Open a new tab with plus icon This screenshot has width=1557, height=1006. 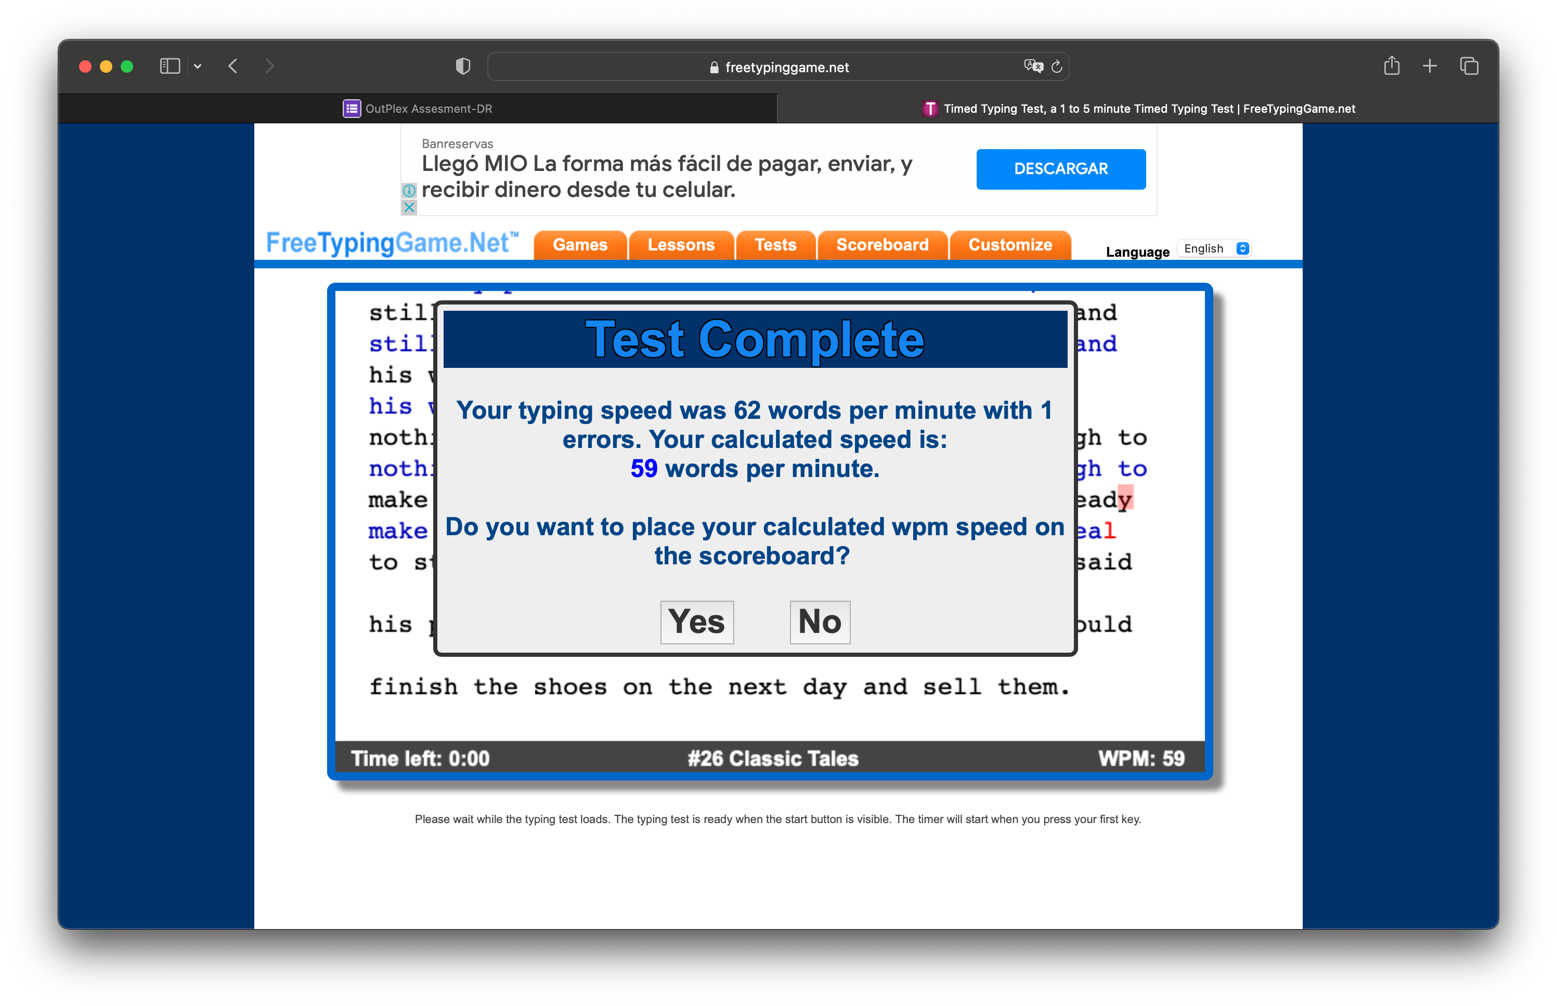click(x=1430, y=67)
